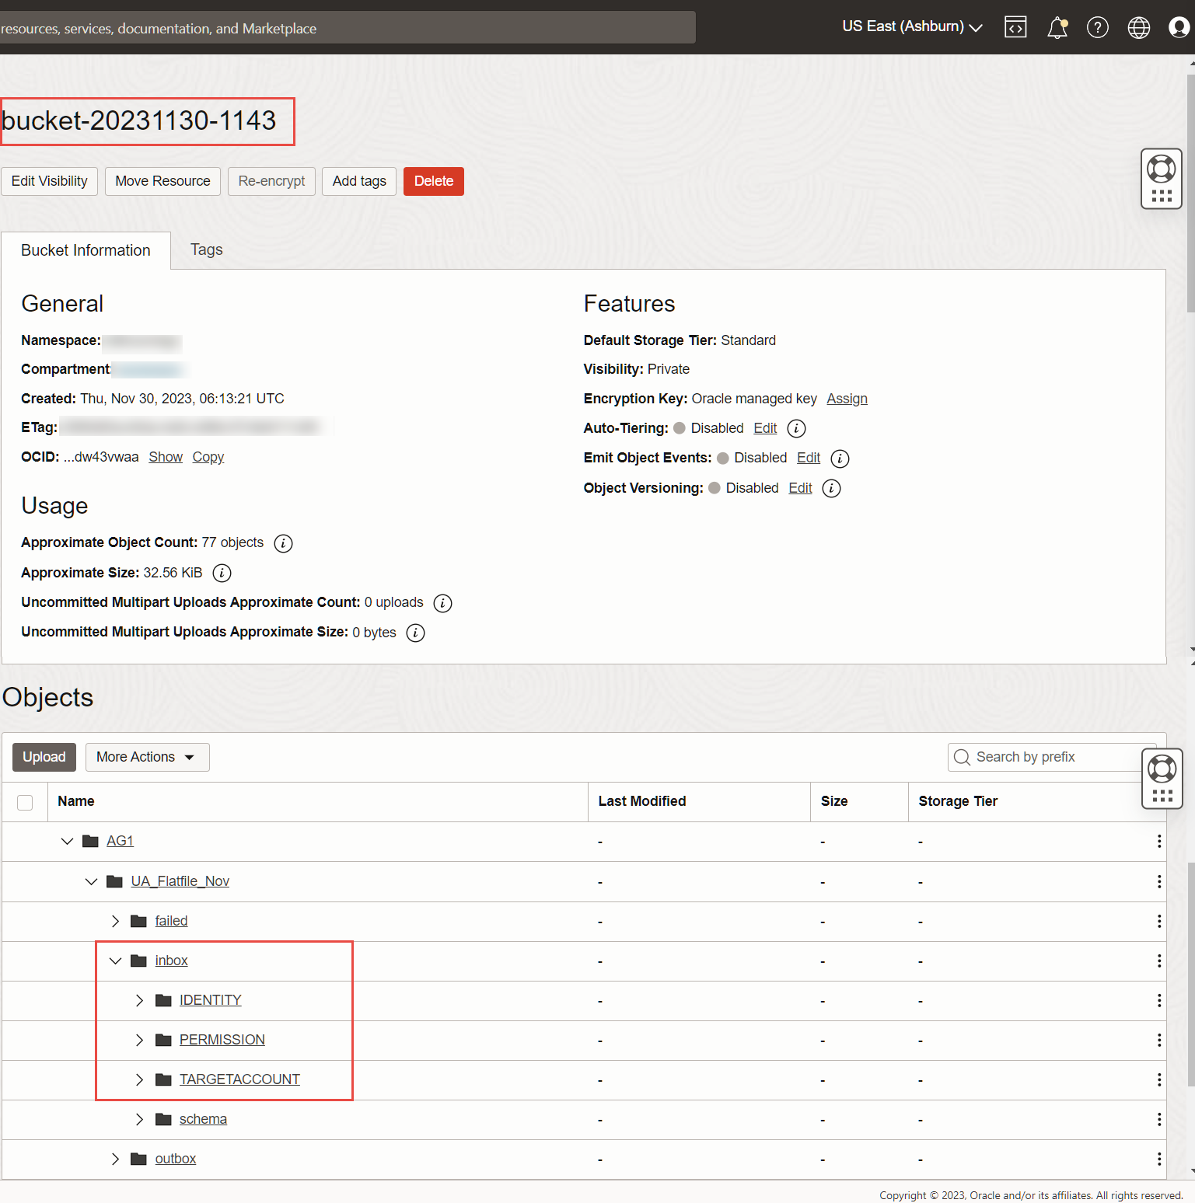Show info for Approximate Size

point(222,574)
